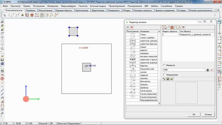Confirm the value with the red checkmark icon
Screen dimensions: 222x125
pos(212,70)
